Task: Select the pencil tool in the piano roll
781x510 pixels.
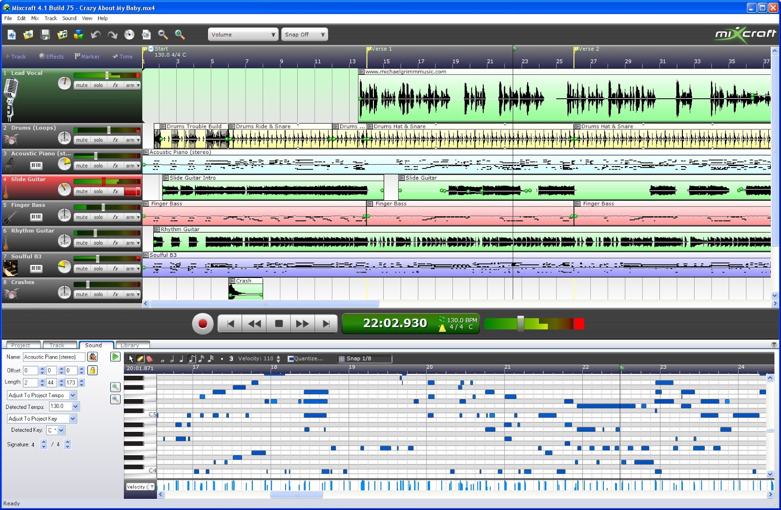Action: coord(140,359)
